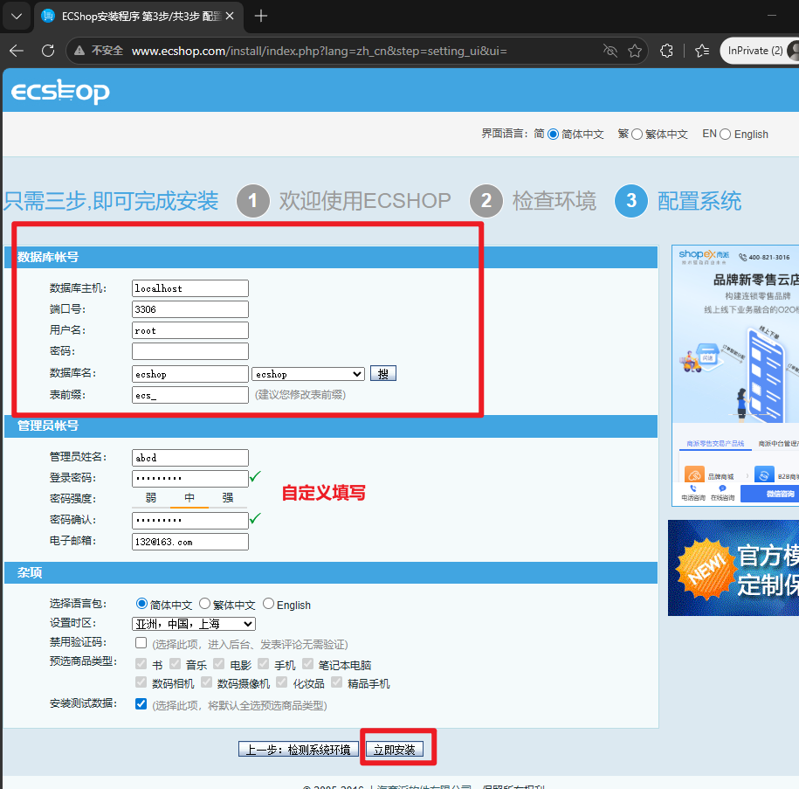Click the browser back arrow
The height and width of the screenshot is (789, 799).
(x=17, y=51)
